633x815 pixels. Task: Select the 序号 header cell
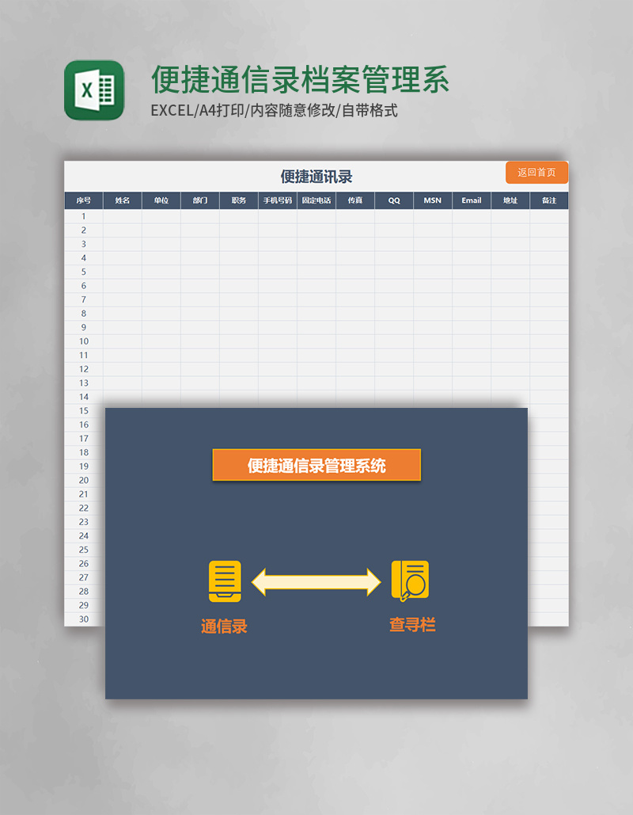tap(83, 200)
